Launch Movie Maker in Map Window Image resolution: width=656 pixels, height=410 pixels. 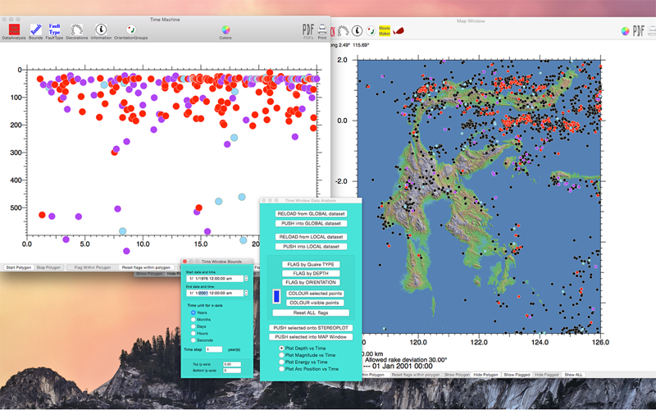(385, 31)
